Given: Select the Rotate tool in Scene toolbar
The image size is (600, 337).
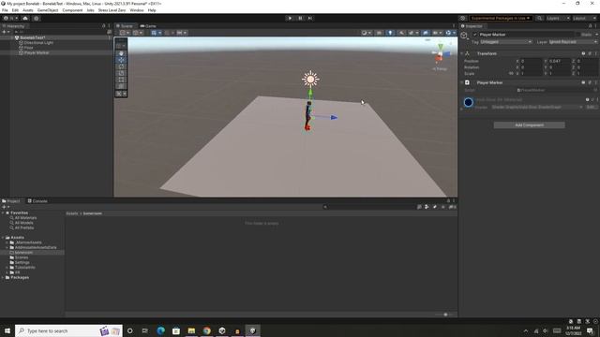Looking at the screenshot, I should (x=121, y=66).
